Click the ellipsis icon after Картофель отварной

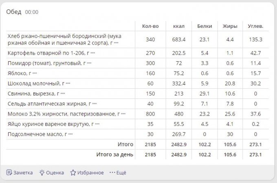pos(92,53)
